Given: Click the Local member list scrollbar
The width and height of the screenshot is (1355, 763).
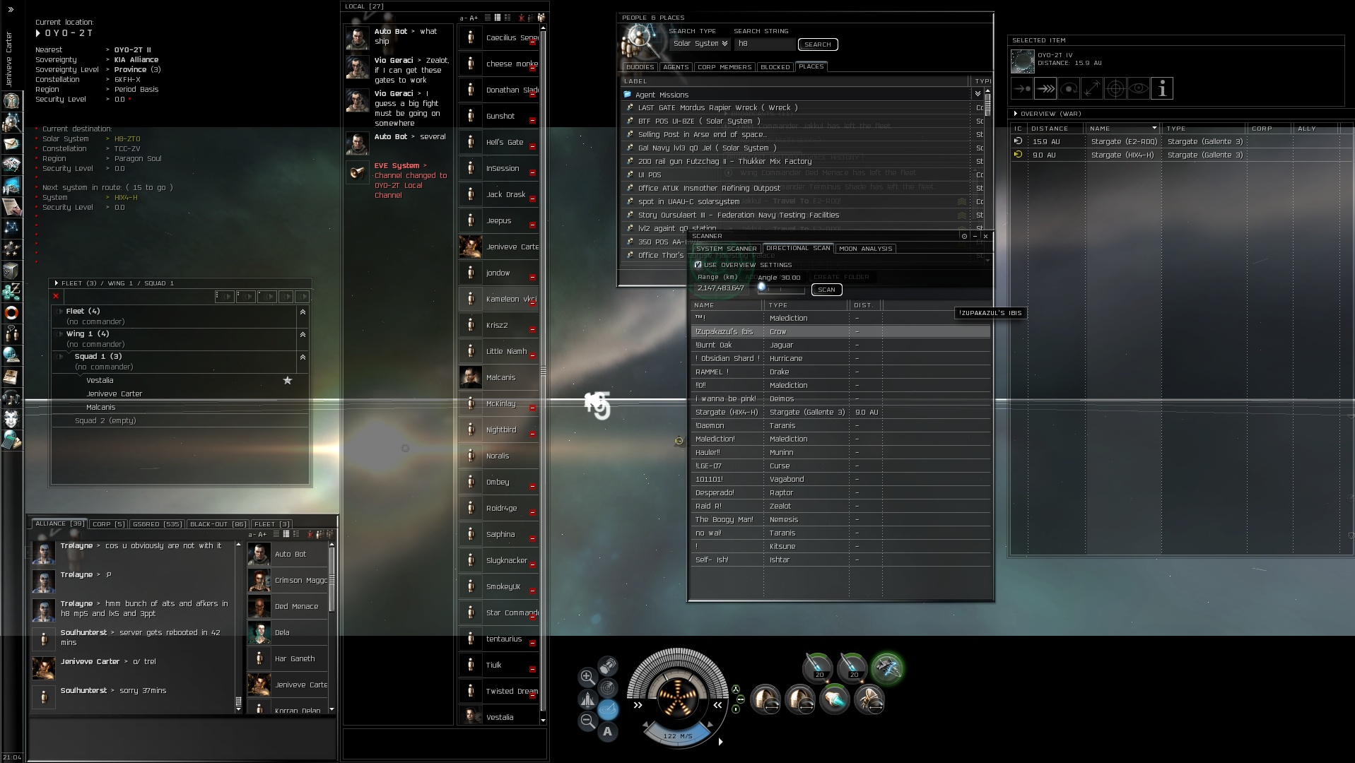Looking at the screenshot, I should [x=543, y=371].
